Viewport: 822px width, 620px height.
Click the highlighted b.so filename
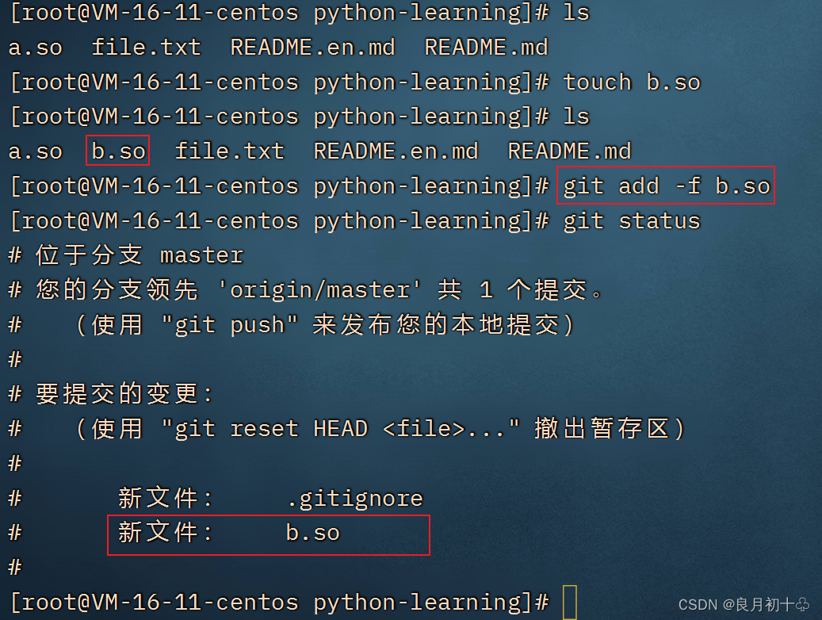[117, 151]
